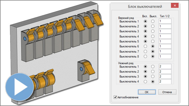Set upper row Выключатель 1 to Выкл.

coord(153,21)
